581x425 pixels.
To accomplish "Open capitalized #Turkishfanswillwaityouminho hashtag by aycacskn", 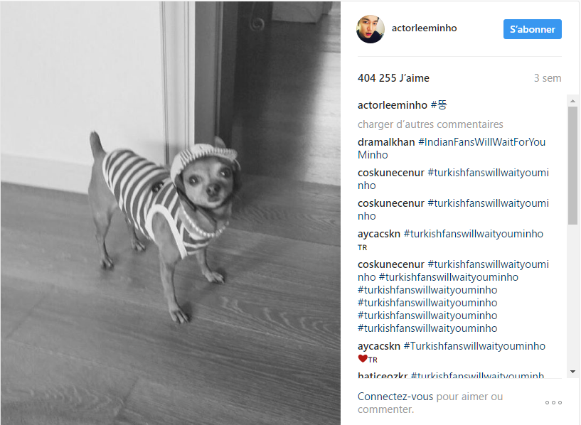I will pyautogui.click(x=474, y=346).
